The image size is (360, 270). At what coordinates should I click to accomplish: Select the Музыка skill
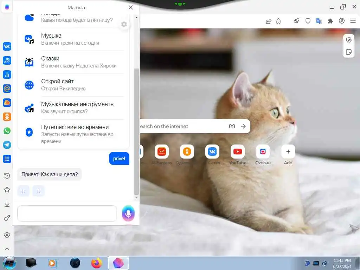pyautogui.click(x=73, y=39)
